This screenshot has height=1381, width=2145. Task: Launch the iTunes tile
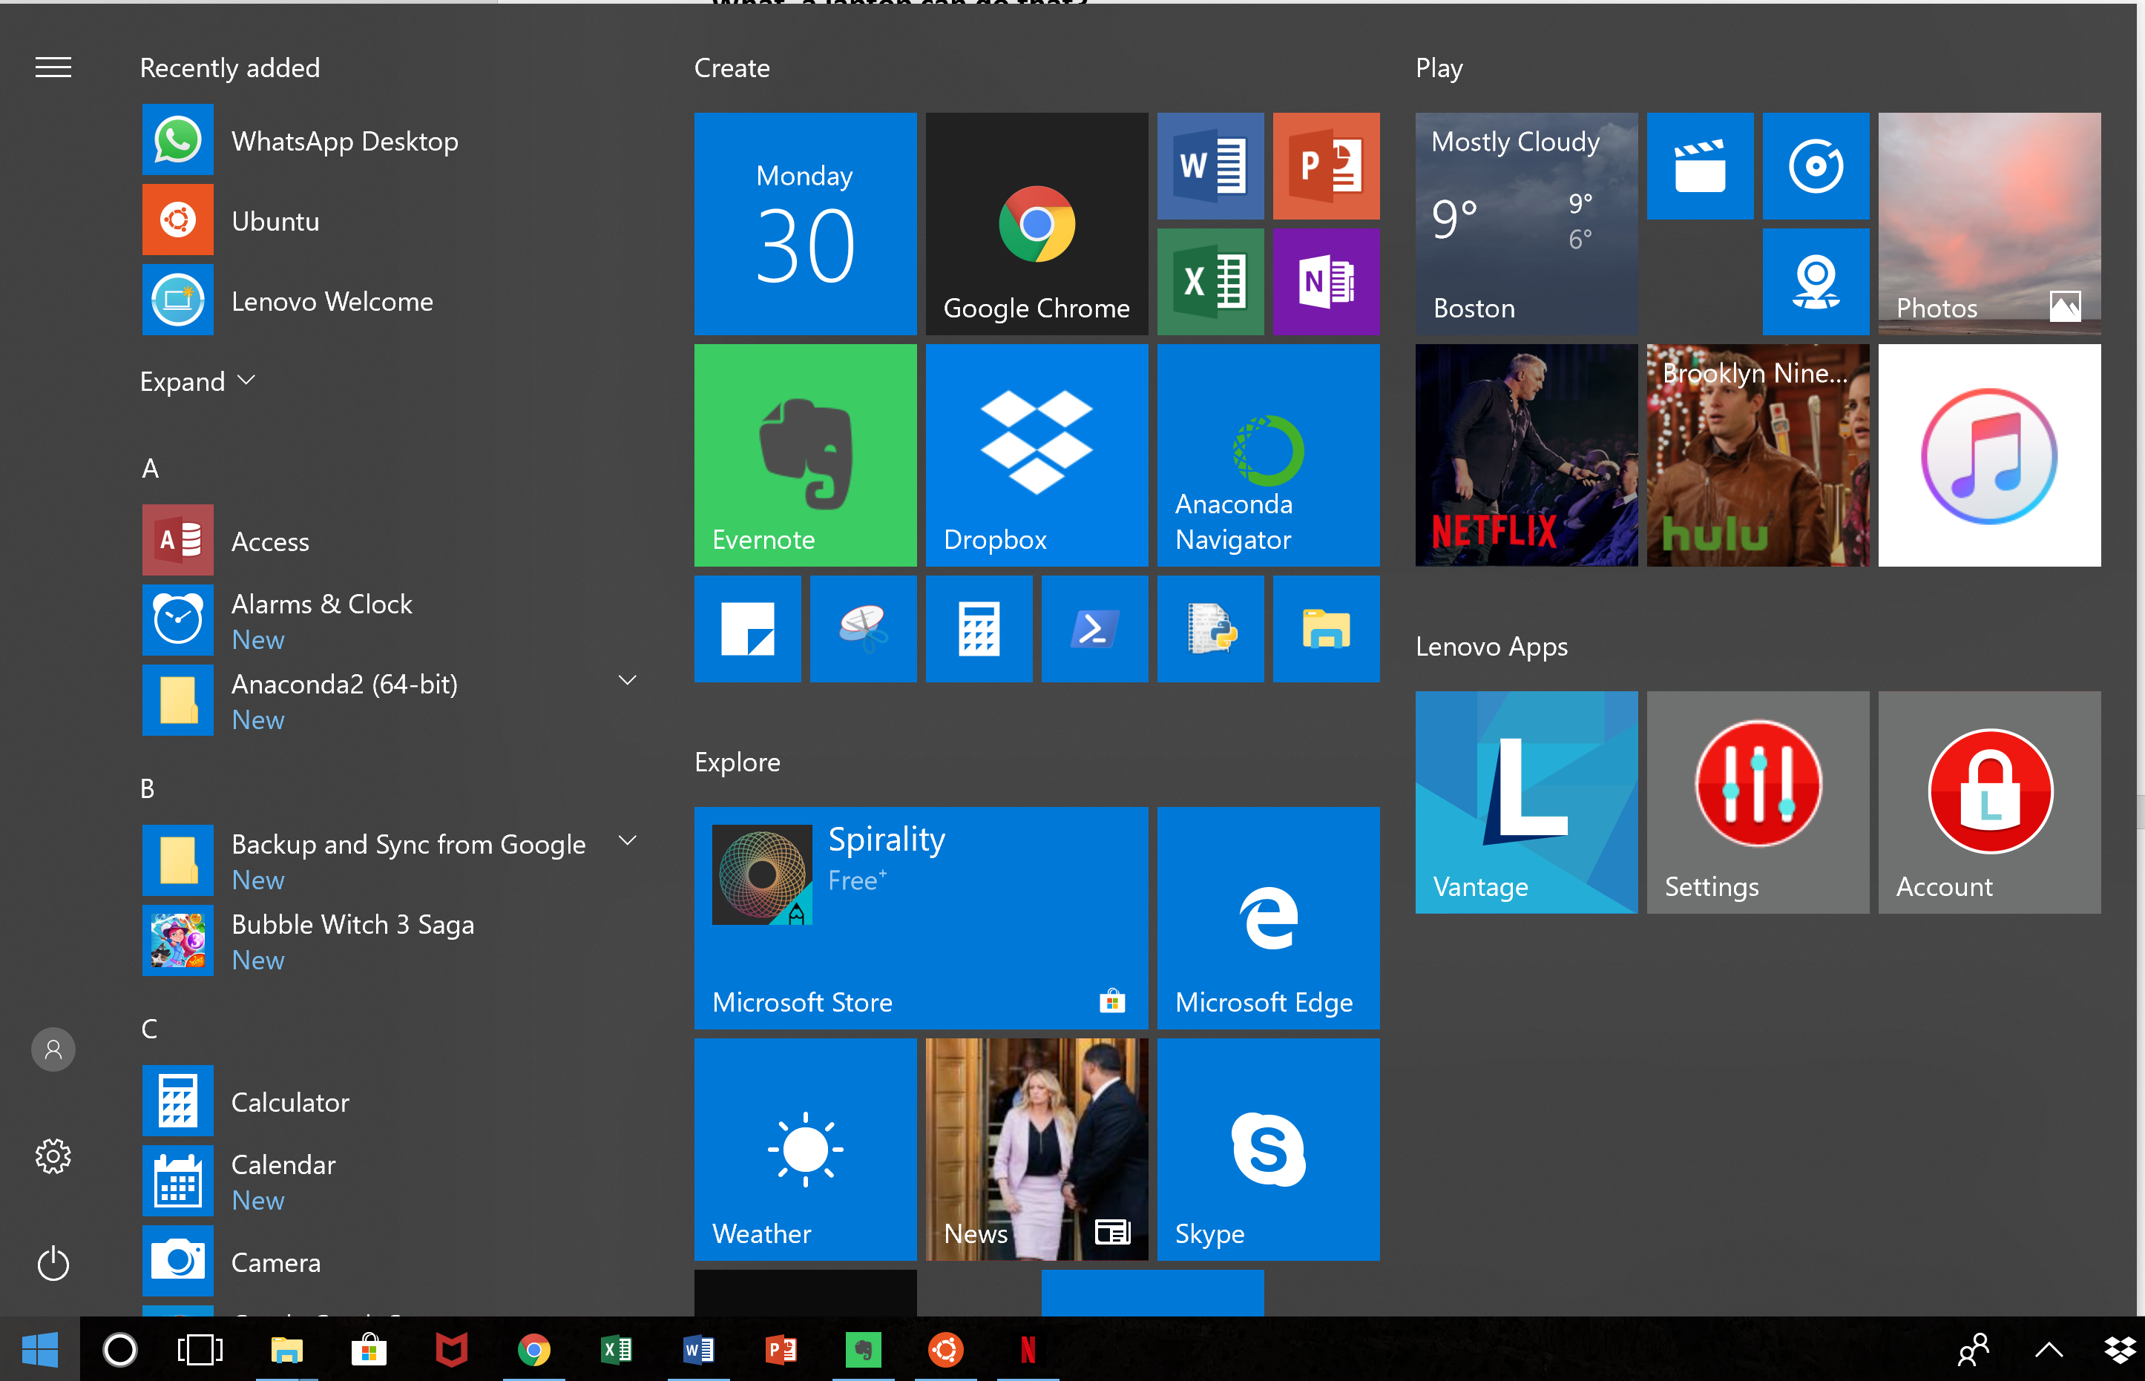coord(1989,455)
